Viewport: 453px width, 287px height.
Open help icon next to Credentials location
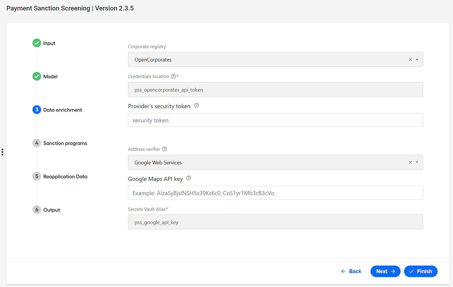coord(173,76)
